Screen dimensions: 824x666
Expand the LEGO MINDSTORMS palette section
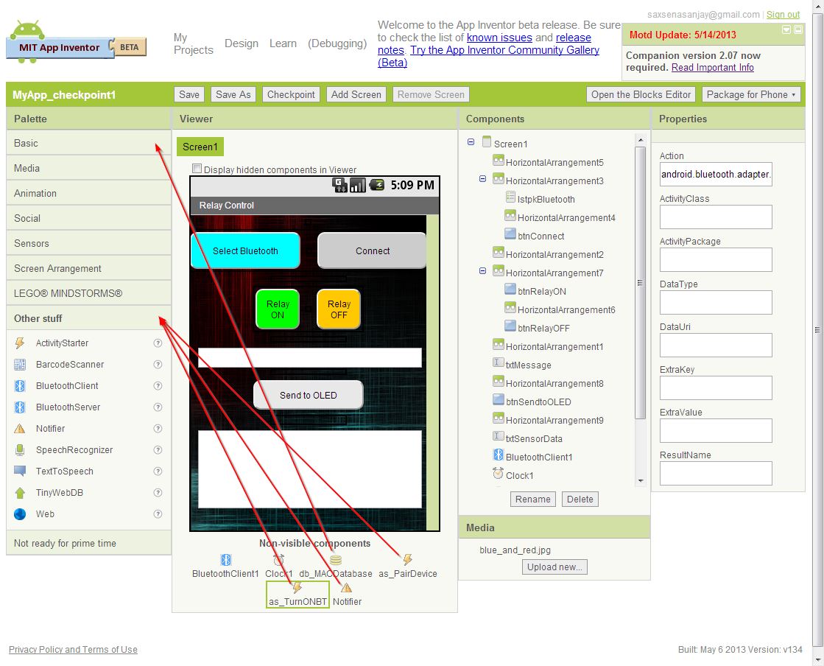click(89, 293)
